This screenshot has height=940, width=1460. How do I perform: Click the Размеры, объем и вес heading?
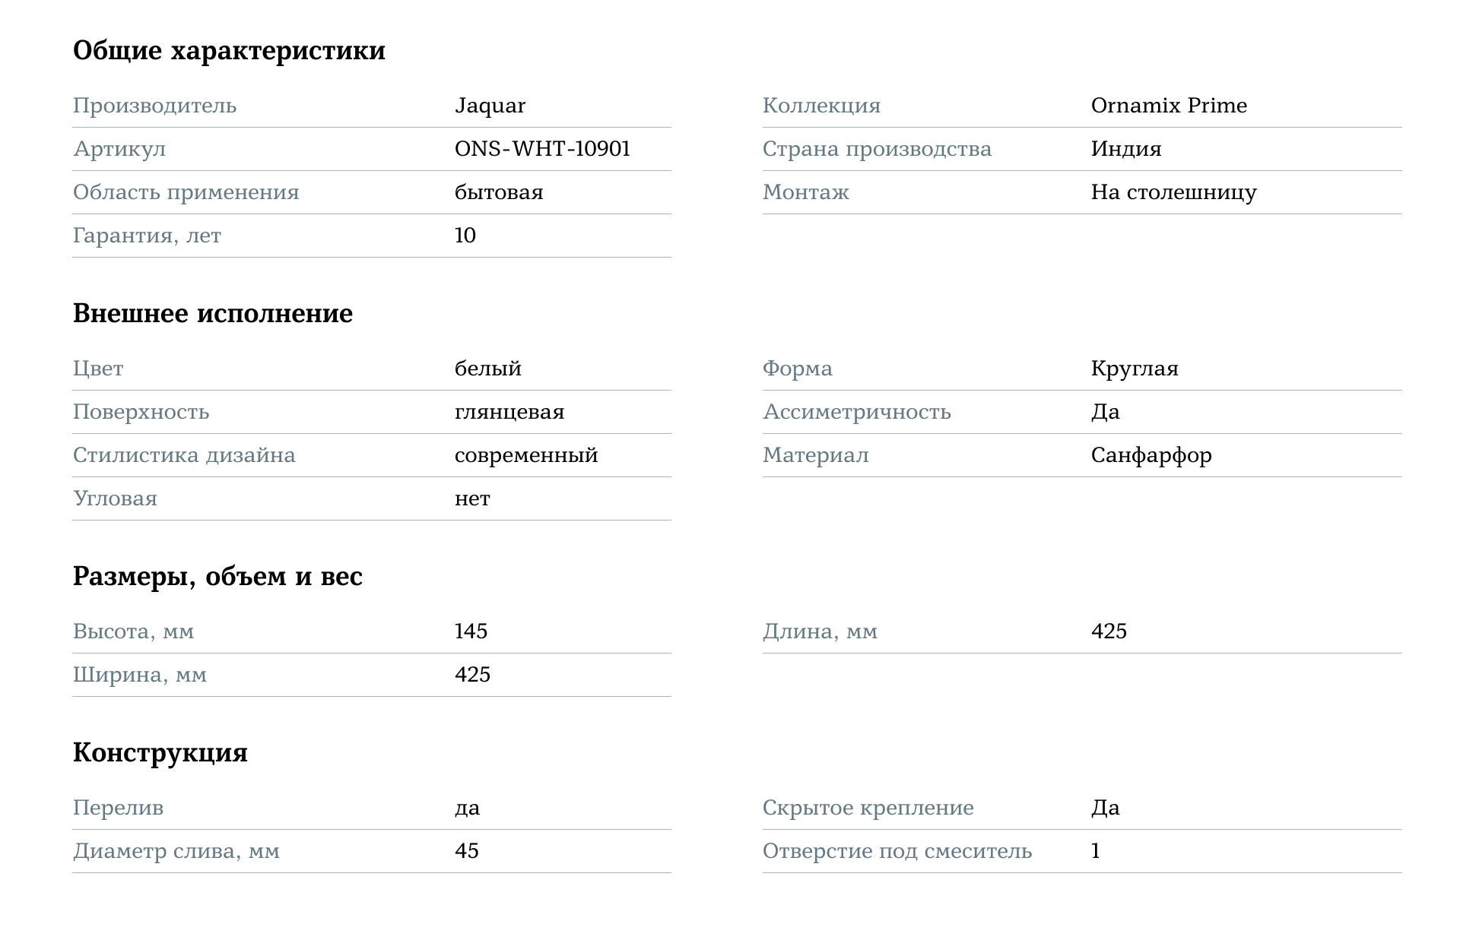click(x=217, y=577)
